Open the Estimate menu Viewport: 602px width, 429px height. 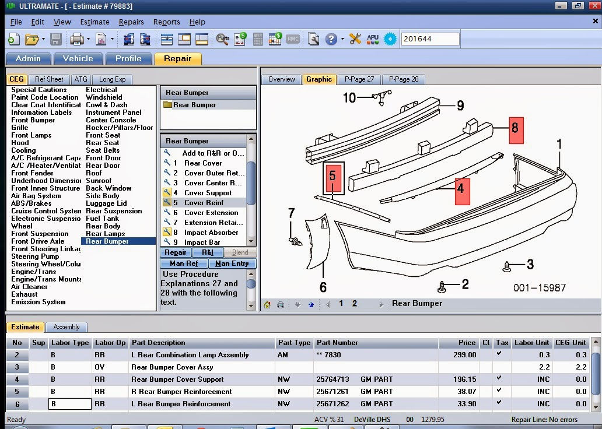(95, 22)
